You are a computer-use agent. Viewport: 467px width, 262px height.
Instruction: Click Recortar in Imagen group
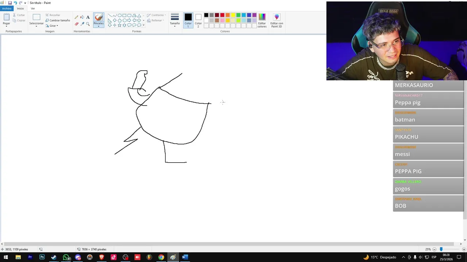[x=53, y=15]
